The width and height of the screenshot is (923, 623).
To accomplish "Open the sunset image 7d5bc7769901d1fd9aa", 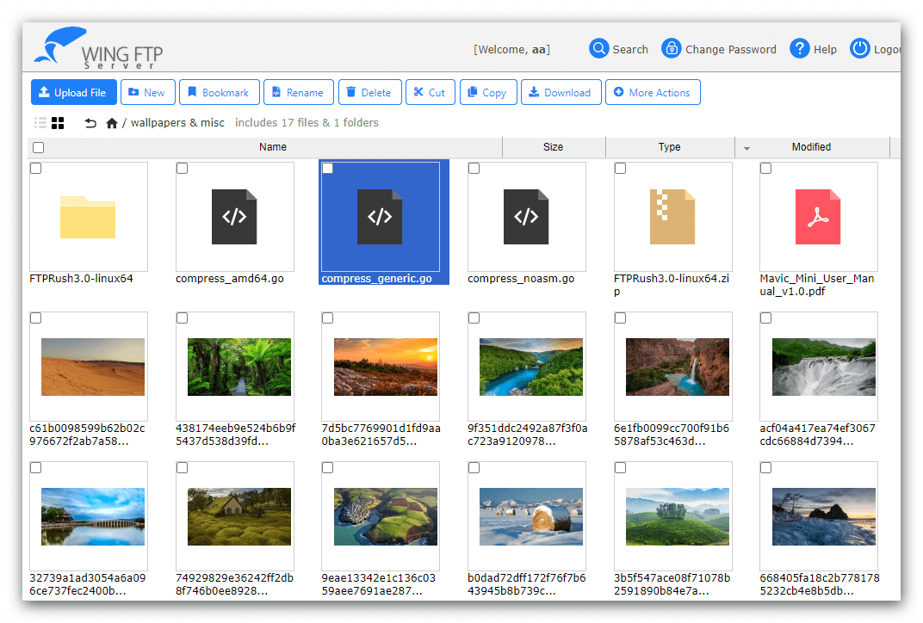I will tap(386, 367).
